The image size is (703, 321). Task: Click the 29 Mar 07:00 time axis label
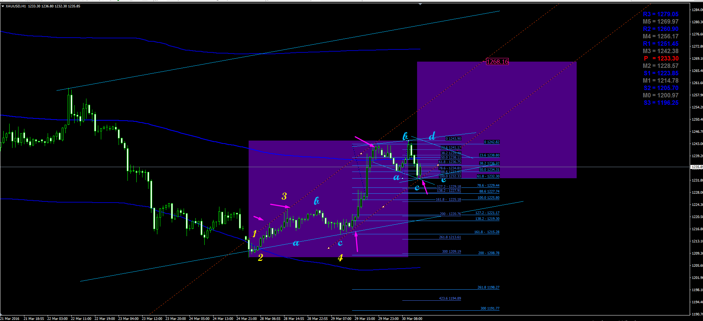click(x=341, y=318)
